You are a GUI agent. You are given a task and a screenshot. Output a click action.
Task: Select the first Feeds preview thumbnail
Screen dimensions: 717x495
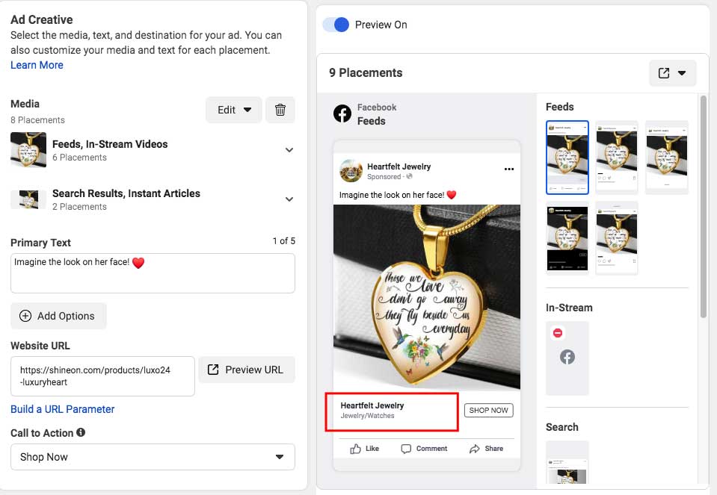pos(567,158)
